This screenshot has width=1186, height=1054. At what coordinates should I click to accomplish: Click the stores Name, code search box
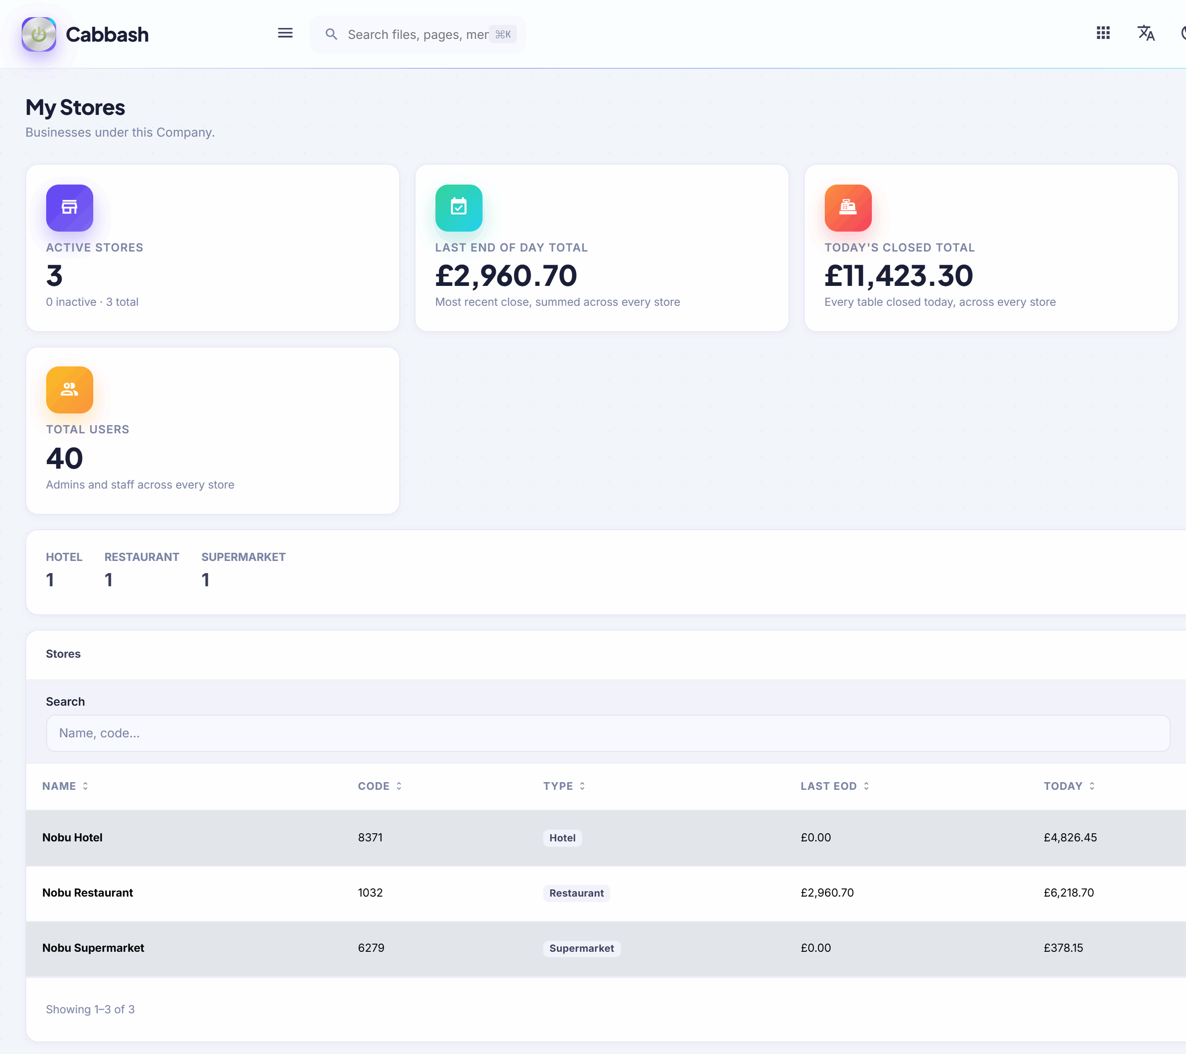click(x=608, y=733)
